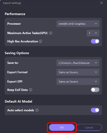Image resolution: width=107 pixels, height=133 pixels.
Task: Click the chevron arrow in Export DPI field
Action: 96,81
